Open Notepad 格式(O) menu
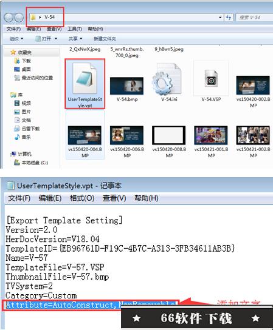This screenshot has width=273, height=330. tap(82, 198)
